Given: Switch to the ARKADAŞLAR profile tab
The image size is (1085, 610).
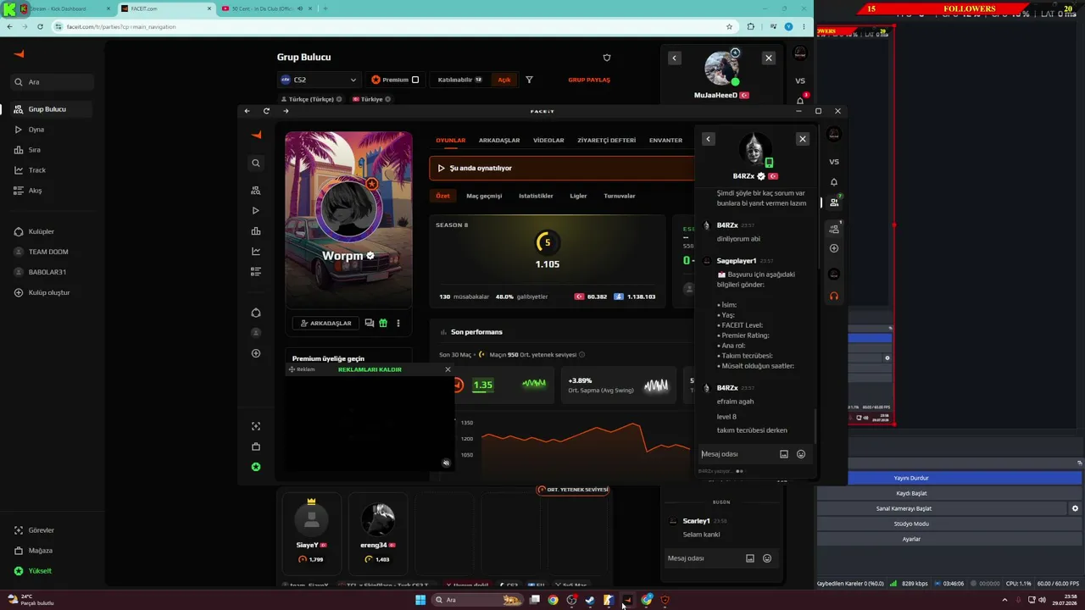Looking at the screenshot, I should tap(499, 141).
